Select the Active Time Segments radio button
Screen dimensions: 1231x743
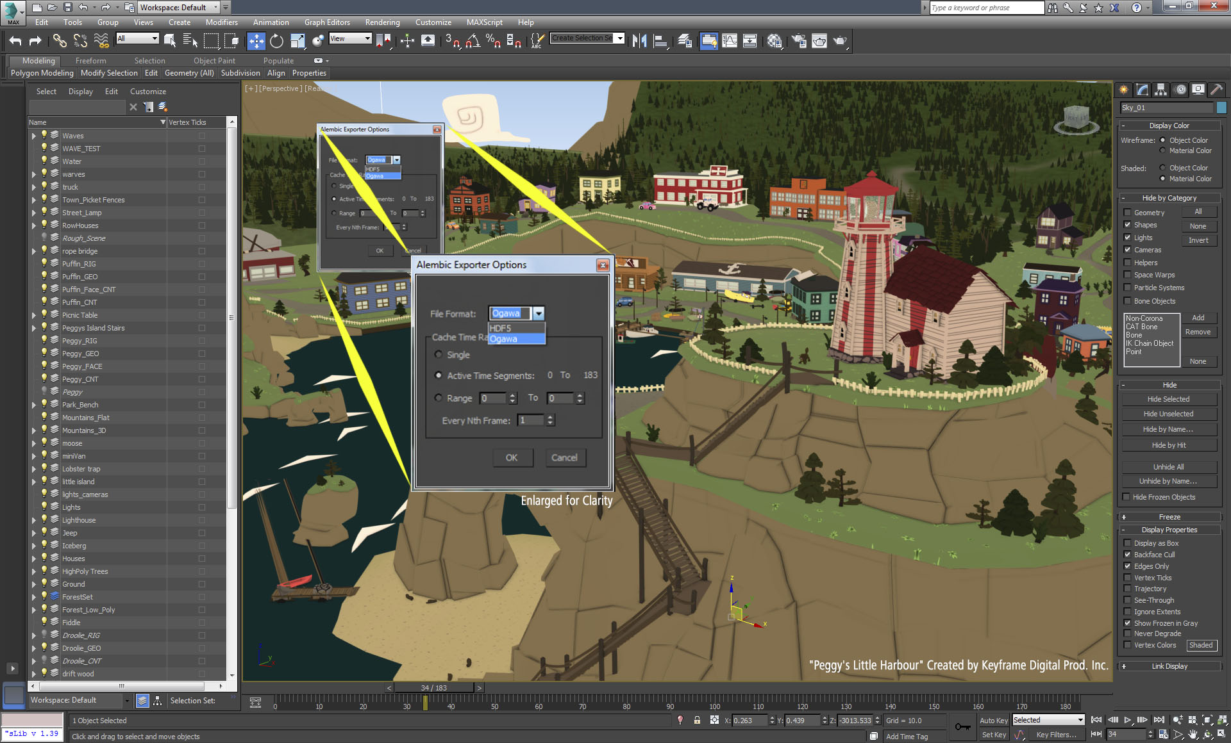coord(439,375)
